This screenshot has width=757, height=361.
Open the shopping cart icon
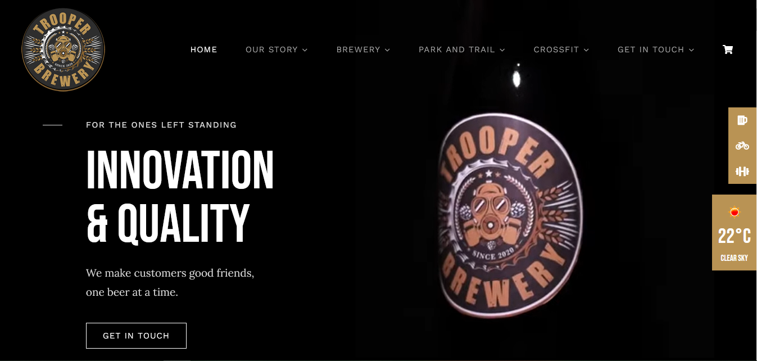[x=728, y=49]
